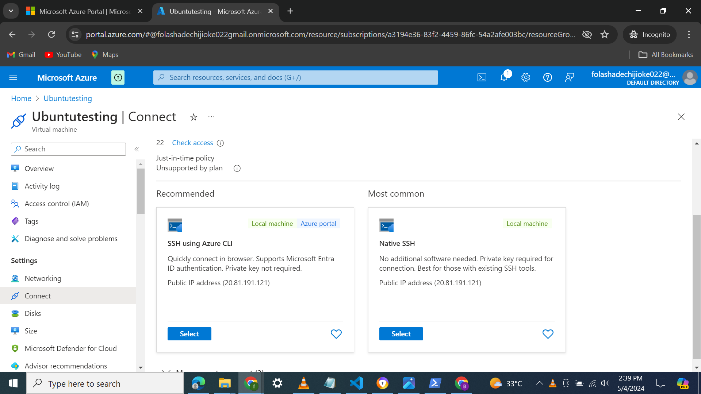Open the portal hamburger menu

coord(13,77)
